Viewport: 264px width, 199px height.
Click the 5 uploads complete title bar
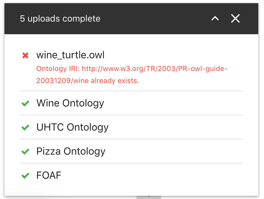pos(60,18)
